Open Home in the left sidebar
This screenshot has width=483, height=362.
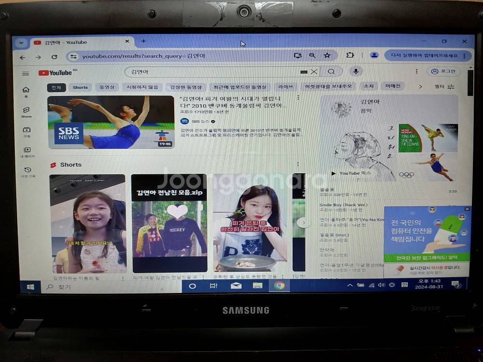click(26, 91)
